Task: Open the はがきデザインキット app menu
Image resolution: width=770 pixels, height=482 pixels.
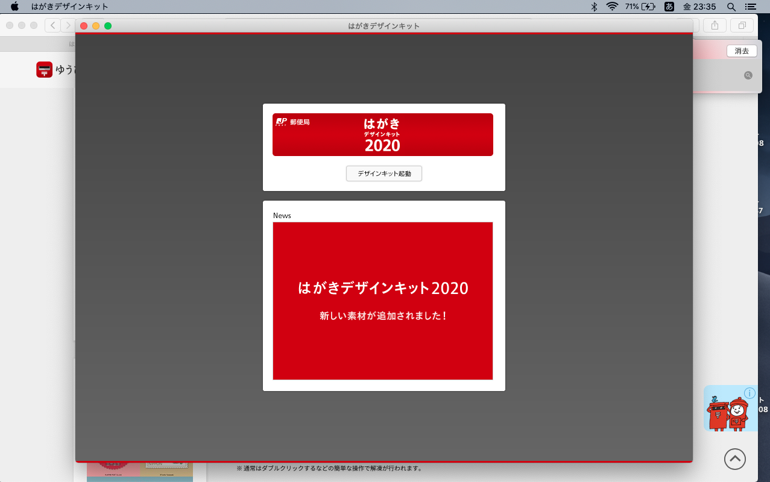Action: point(70,7)
